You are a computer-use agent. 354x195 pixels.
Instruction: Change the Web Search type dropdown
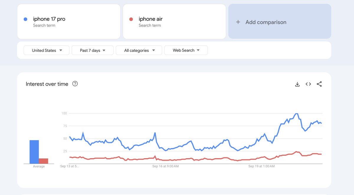click(186, 50)
